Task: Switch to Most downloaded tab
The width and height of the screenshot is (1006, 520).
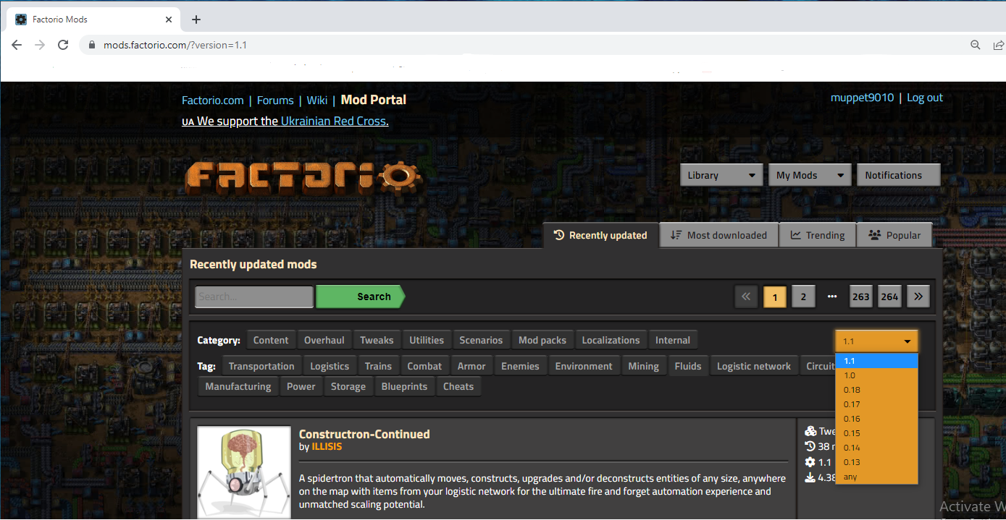Action: tap(718, 235)
